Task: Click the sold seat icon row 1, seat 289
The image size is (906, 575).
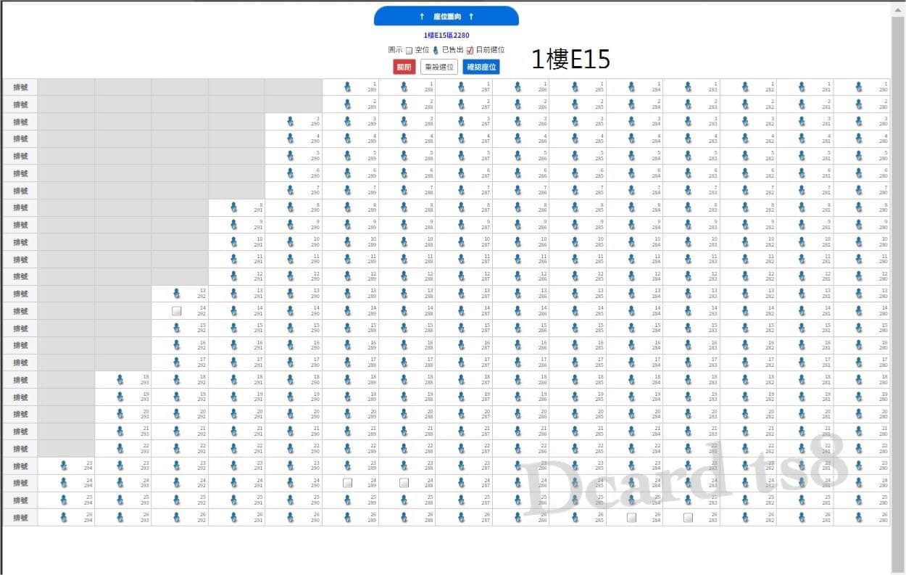Action: [x=347, y=87]
